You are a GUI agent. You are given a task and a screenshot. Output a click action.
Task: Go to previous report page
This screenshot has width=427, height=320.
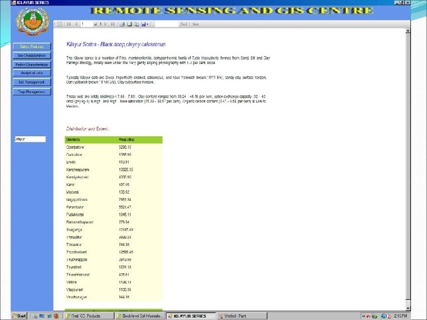pyautogui.click(x=77, y=24)
